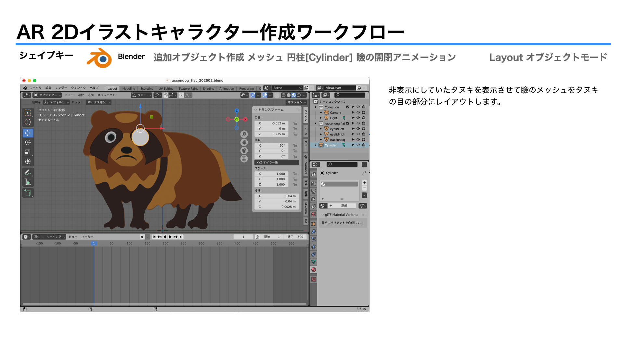Select solid viewport shading
624x351 pixels.
click(x=289, y=95)
